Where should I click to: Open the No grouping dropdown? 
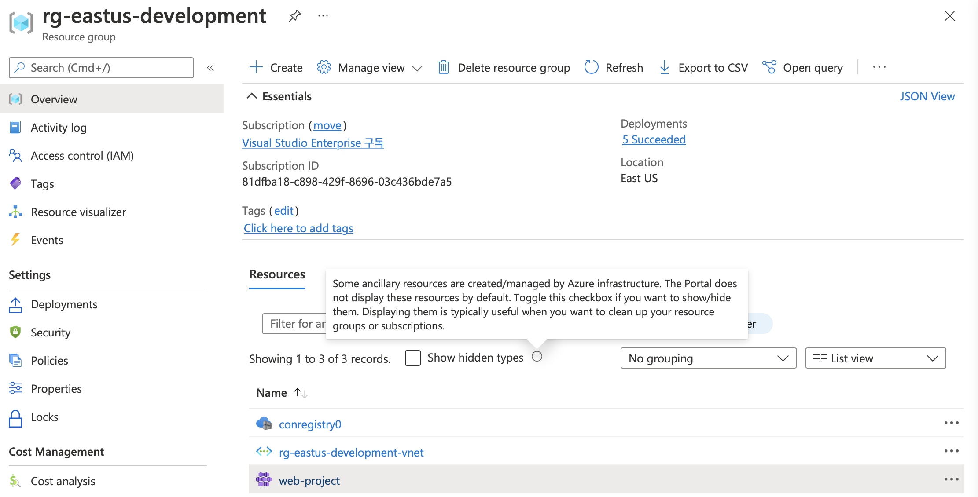[708, 358]
